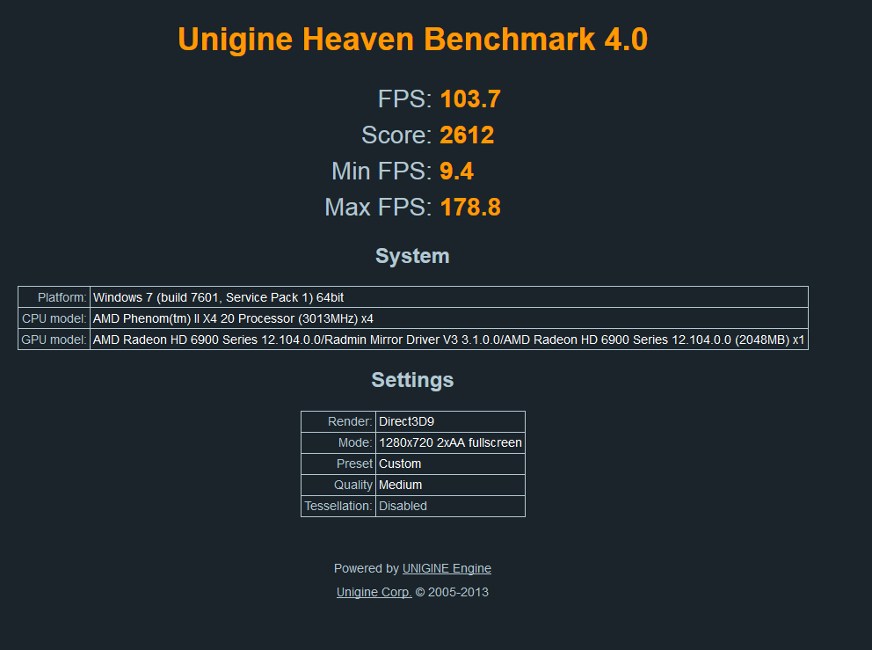Click the © 2005-2013 copyright text

tap(452, 592)
